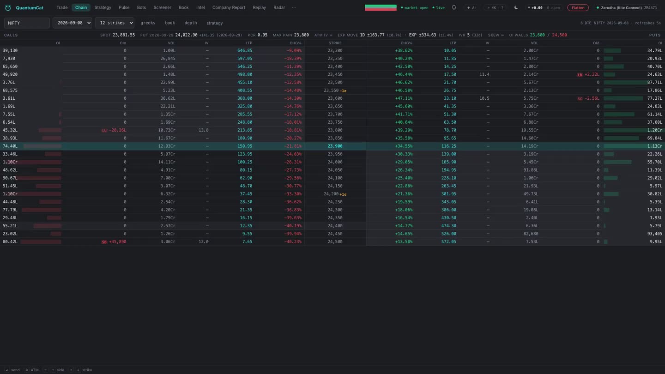Click the SB badge on the 24,500 call row
The height and width of the screenshot is (374, 665).
[x=104, y=242]
